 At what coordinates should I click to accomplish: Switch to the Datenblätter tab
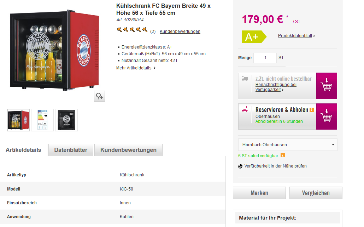[x=71, y=150]
